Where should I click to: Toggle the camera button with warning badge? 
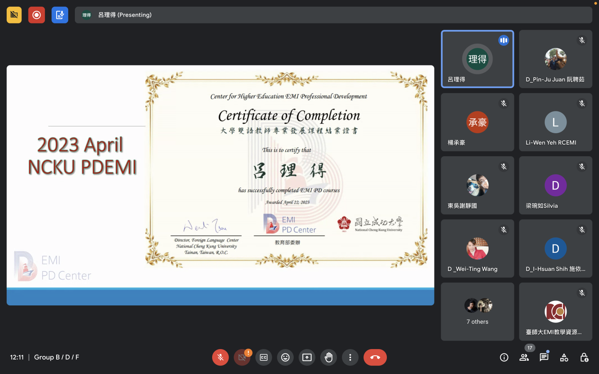(242, 357)
